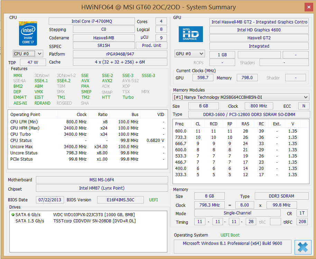
Task: Click the CPU Status voltage 0.6820 V
Action: click(155, 141)
